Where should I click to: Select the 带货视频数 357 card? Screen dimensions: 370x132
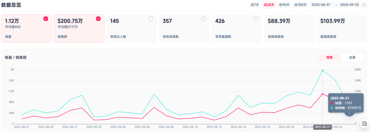184,28
